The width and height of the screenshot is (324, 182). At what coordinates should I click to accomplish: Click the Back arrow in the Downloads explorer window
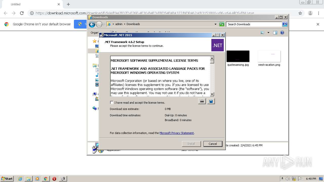pos(92,24)
